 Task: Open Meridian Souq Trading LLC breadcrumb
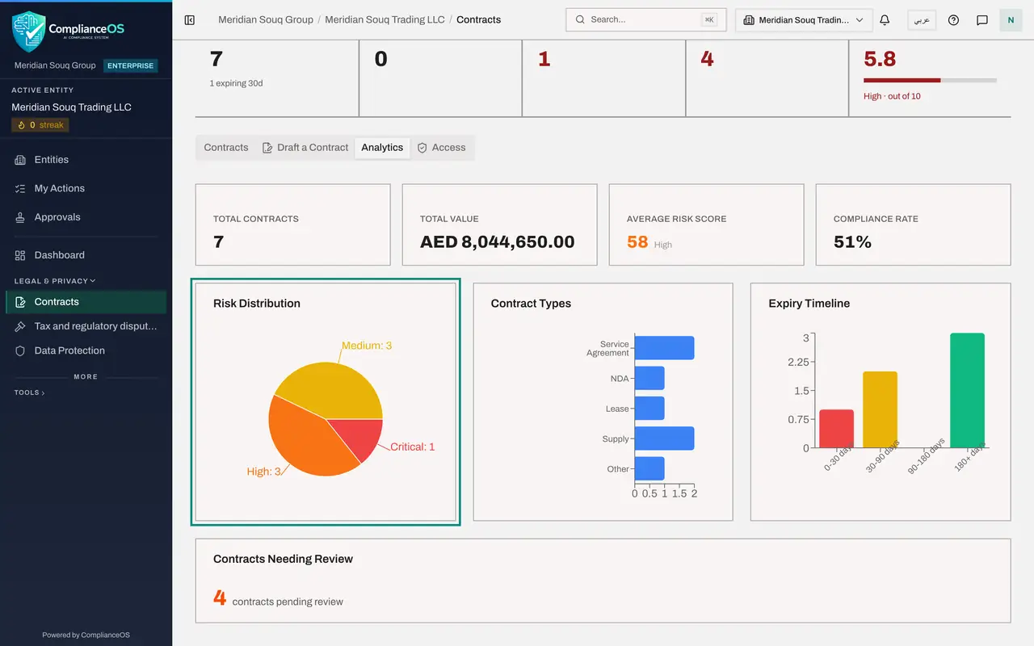(x=385, y=19)
